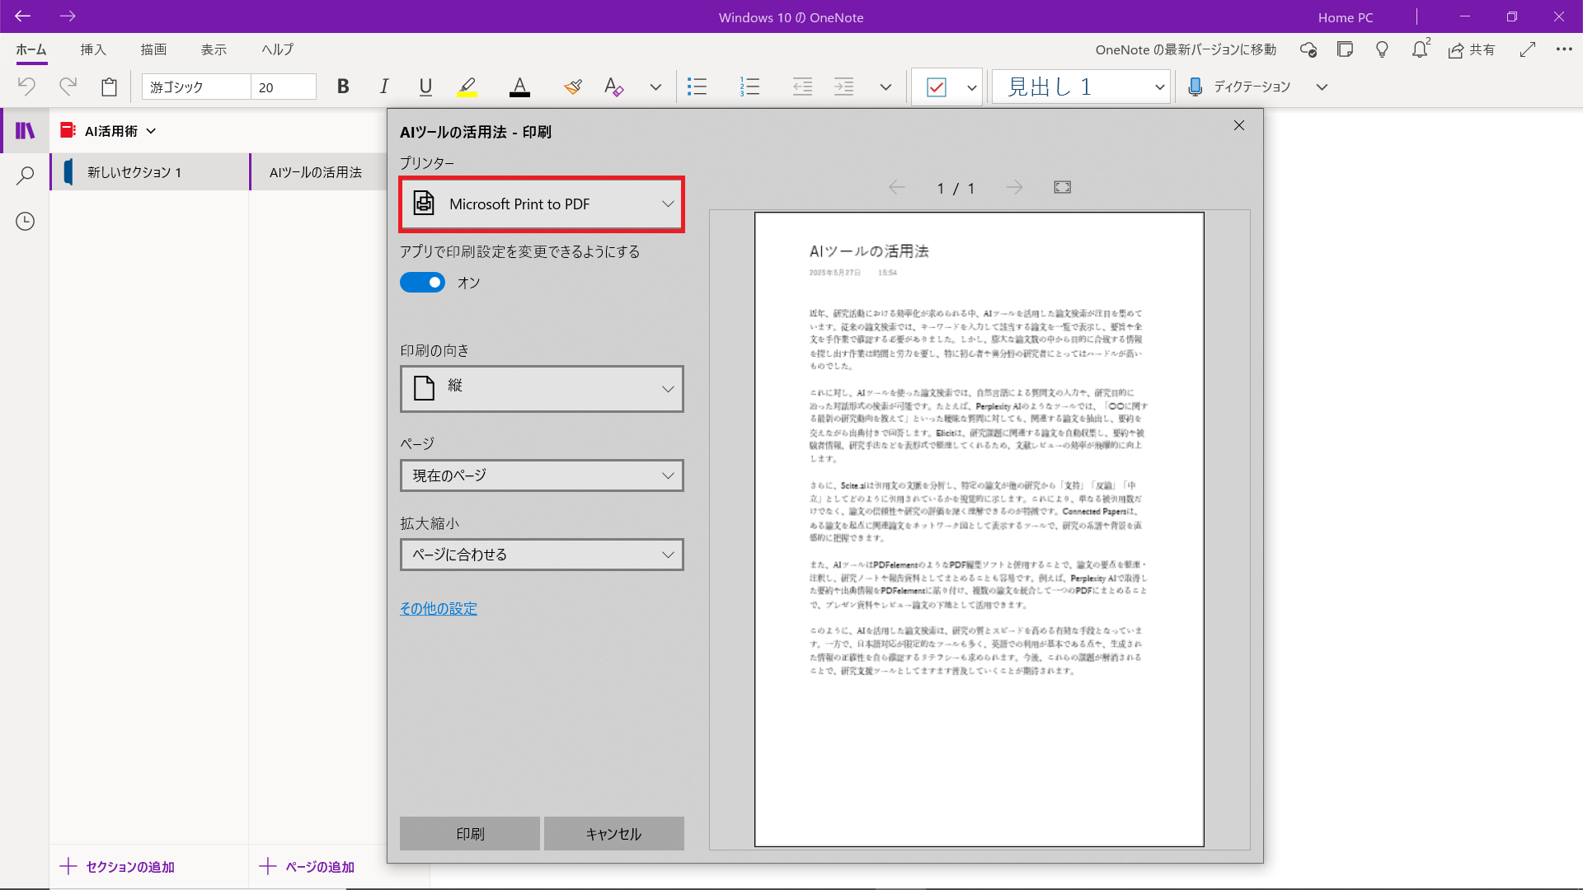Open the ホーム tab

click(31, 49)
